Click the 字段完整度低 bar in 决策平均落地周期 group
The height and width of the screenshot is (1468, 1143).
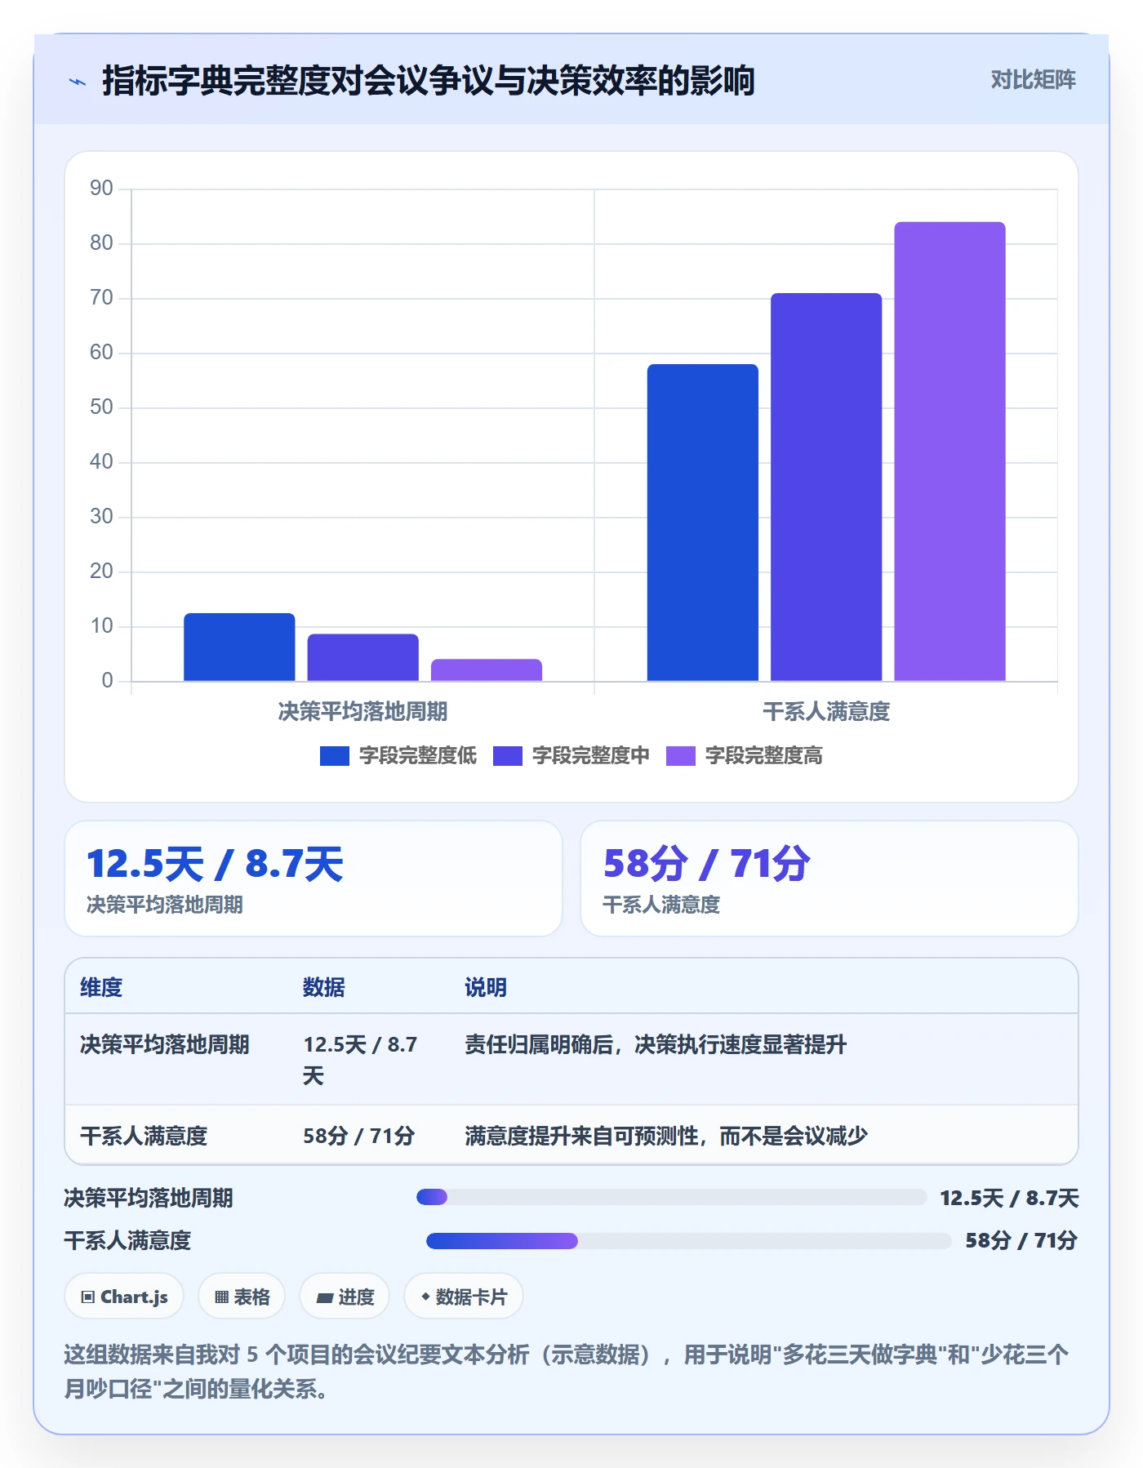[239, 647]
